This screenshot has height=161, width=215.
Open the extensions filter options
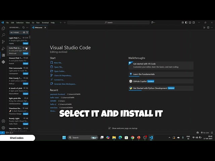(x=27, y=33)
